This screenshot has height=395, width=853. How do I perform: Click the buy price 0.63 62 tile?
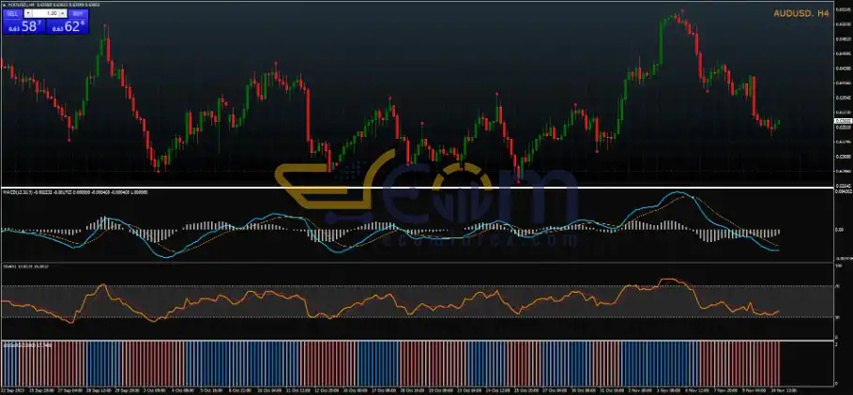(x=67, y=26)
